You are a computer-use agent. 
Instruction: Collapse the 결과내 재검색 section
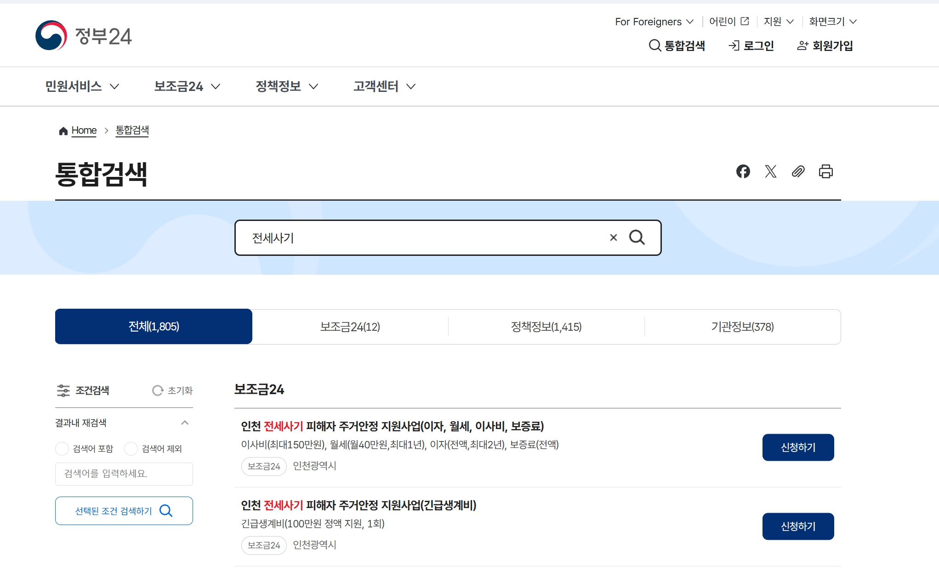(x=185, y=423)
